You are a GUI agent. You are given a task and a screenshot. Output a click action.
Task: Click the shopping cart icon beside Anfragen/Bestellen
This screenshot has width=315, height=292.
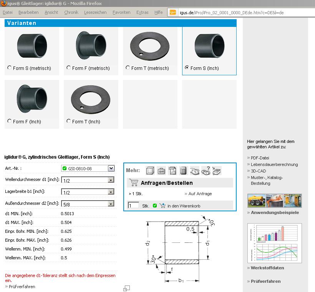[x=134, y=182]
